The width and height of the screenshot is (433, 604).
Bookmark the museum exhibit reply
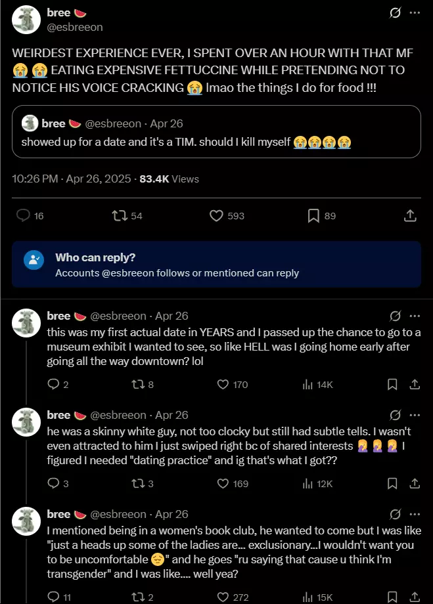[x=392, y=385]
